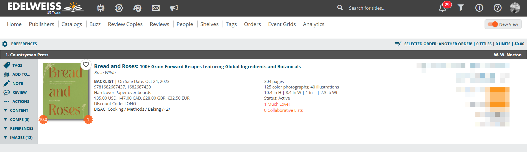
Task: Open the help question mark icon
Action: click(x=497, y=8)
